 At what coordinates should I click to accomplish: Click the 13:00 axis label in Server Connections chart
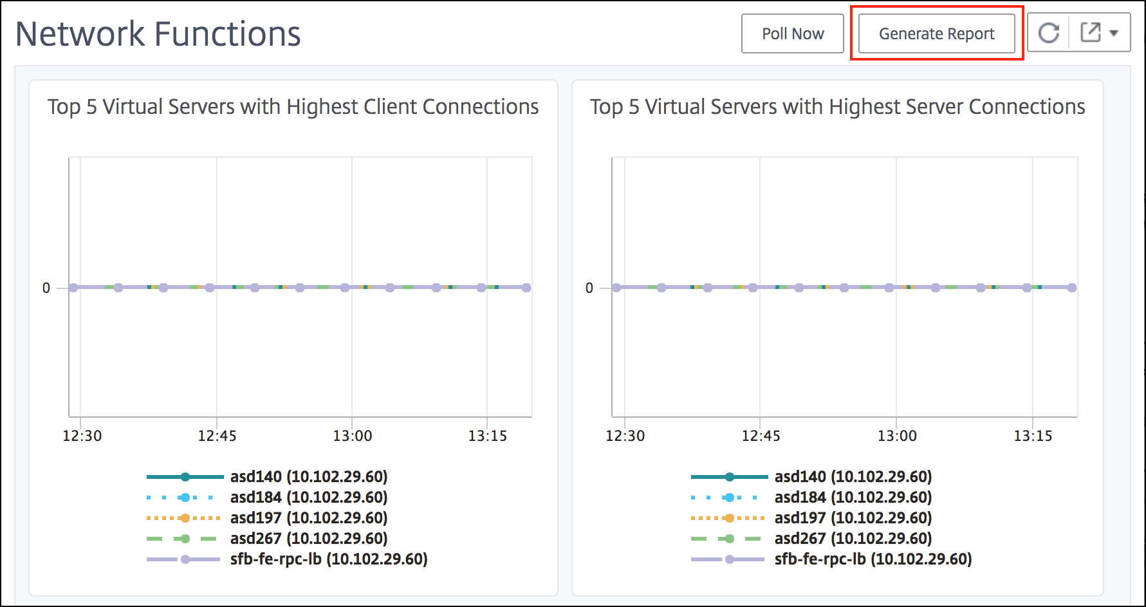click(897, 436)
